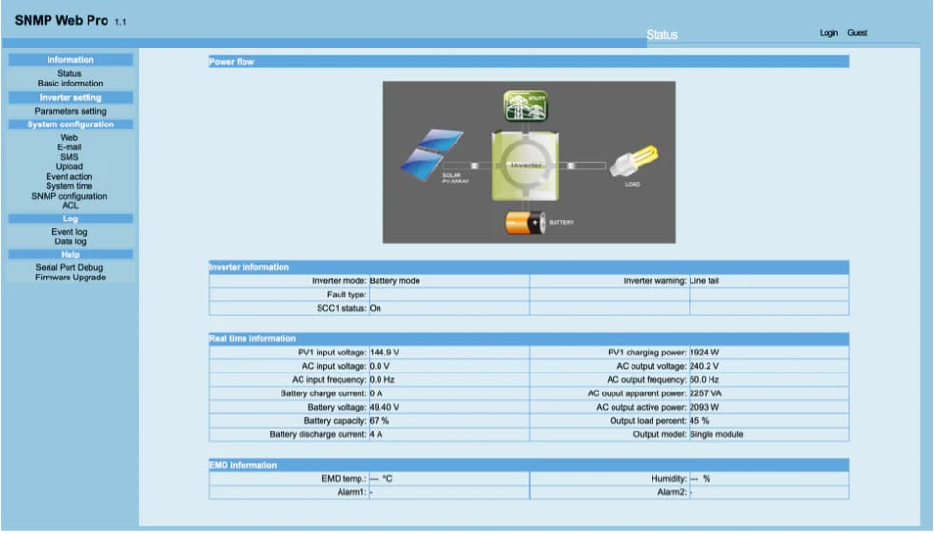Click the load light bulb icon
The image size is (934, 536).
click(632, 160)
